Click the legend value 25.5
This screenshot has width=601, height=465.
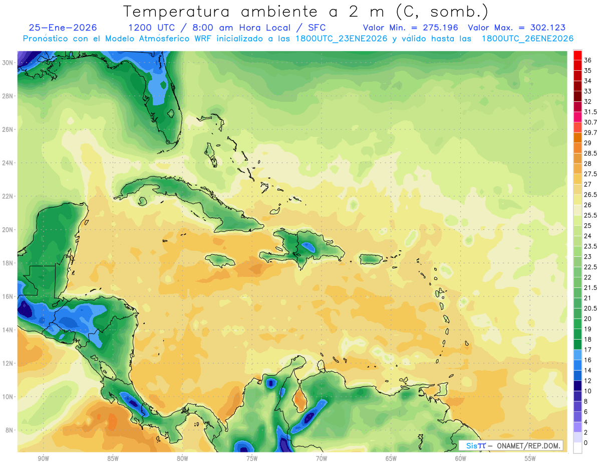coord(590,215)
